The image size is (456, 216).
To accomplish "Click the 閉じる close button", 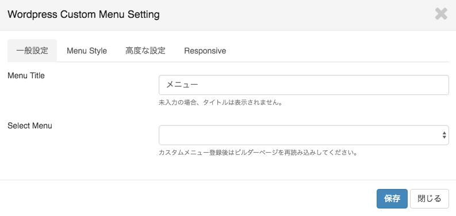I will click(429, 199).
